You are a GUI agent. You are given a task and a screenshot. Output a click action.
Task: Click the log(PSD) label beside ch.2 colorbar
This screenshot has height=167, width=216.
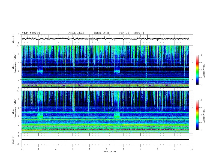coord(204,116)
